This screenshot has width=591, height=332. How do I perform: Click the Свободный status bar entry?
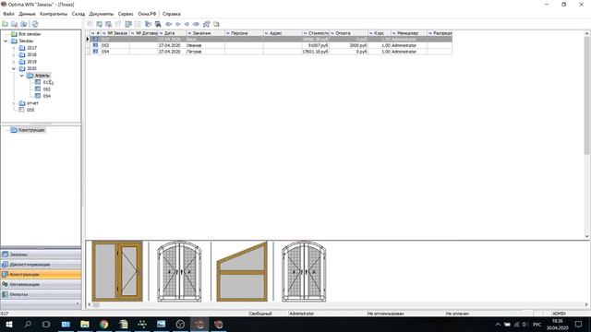pyautogui.click(x=260, y=314)
